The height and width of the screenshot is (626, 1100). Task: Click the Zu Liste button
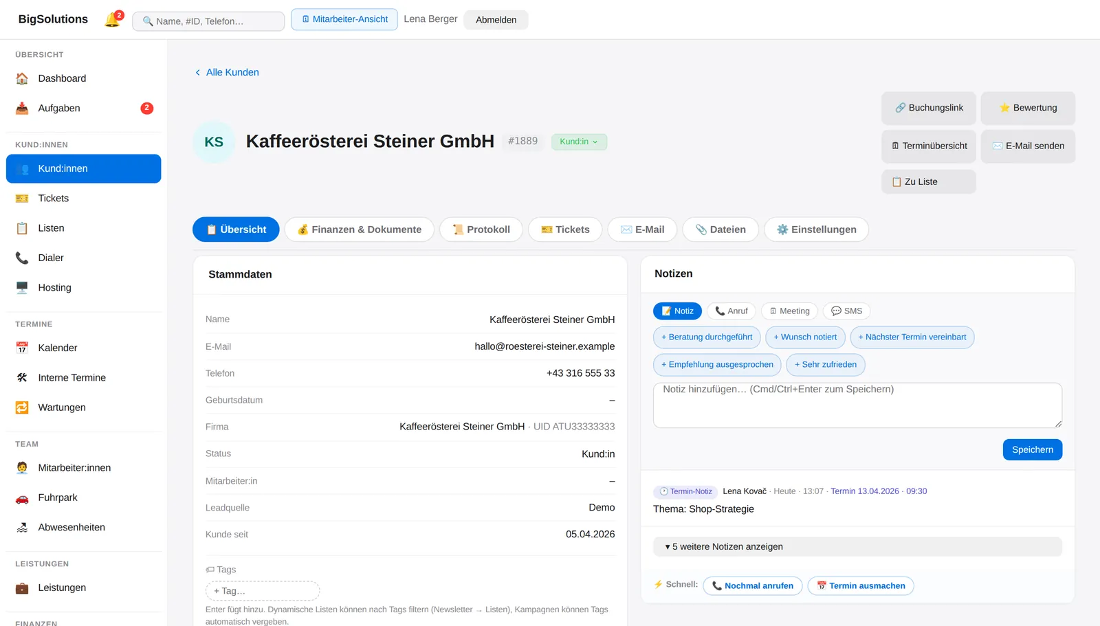point(929,181)
